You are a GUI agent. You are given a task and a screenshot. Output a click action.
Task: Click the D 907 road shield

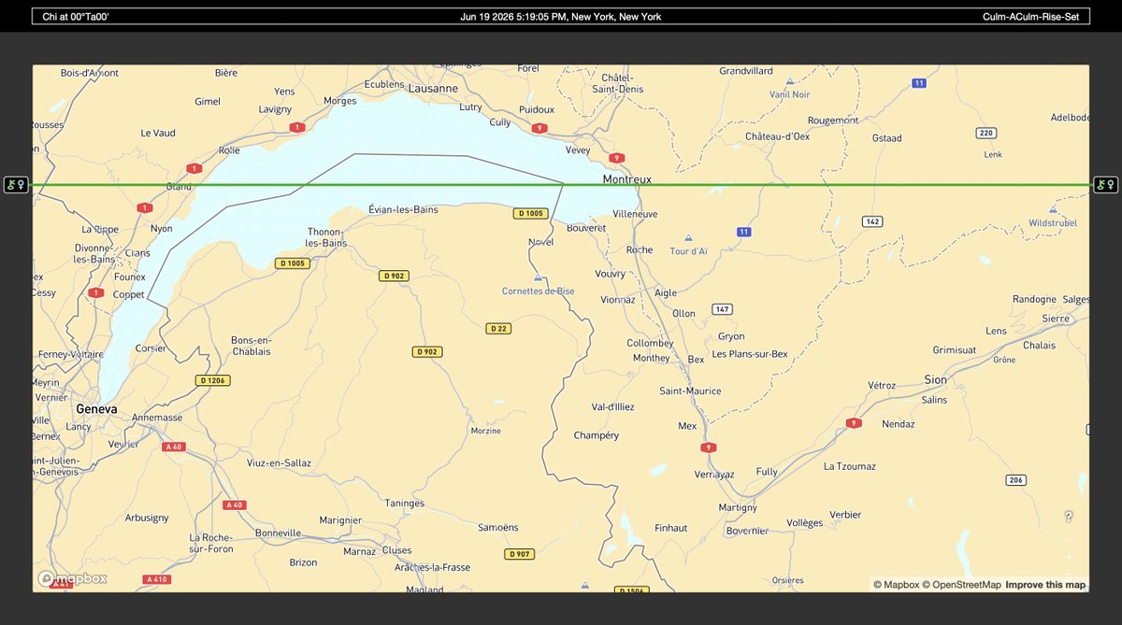[x=519, y=554]
